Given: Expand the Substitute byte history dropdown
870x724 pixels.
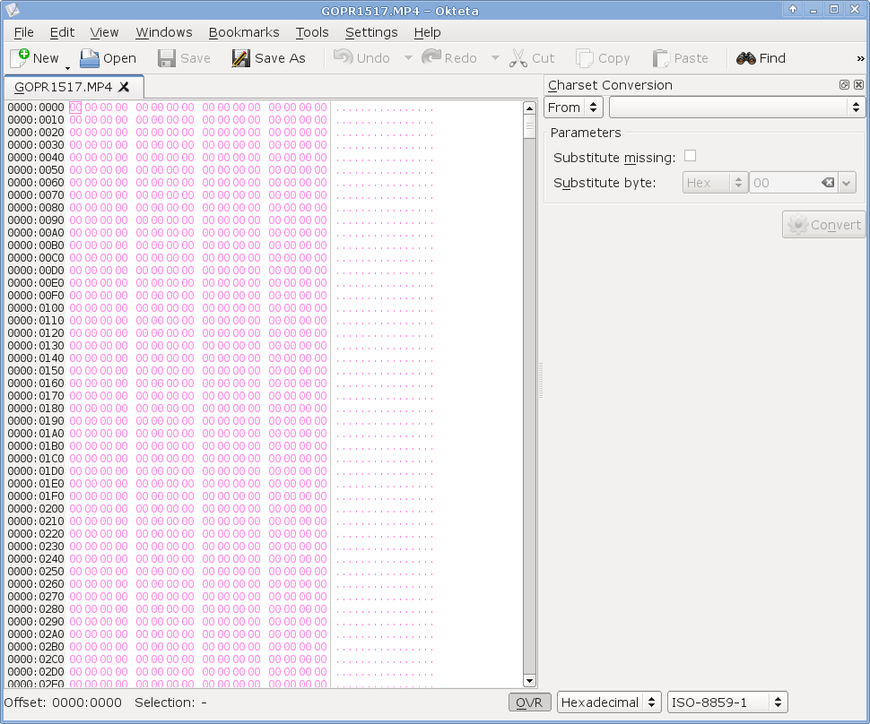Looking at the screenshot, I should (x=846, y=183).
